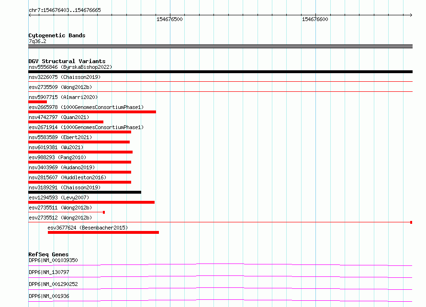Open variant nsv6019381 (Wu2021)
The width and height of the screenshot is (426, 307).
pos(56,147)
